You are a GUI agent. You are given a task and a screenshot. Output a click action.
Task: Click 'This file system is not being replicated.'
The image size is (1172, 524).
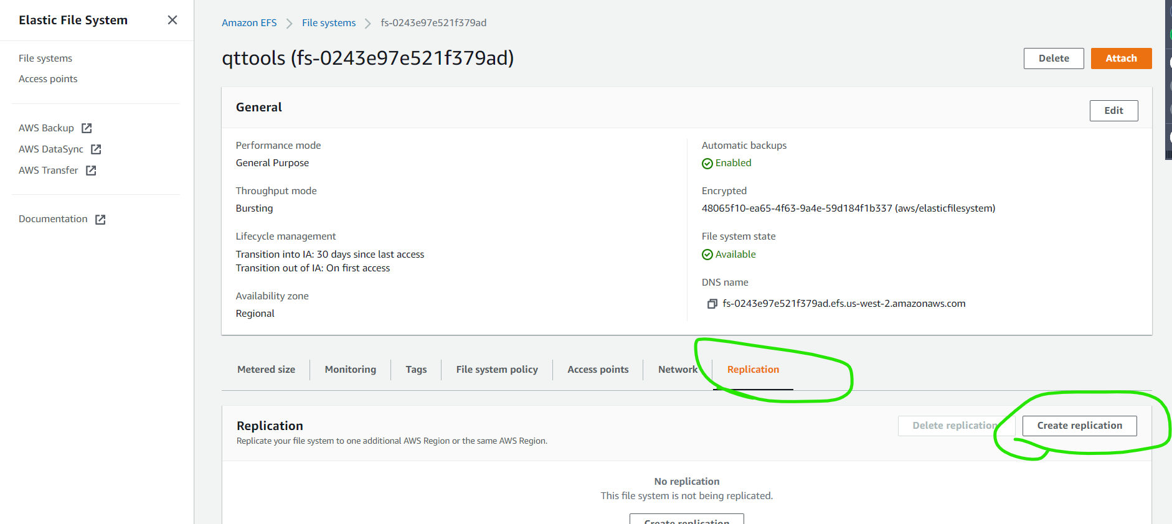click(687, 496)
